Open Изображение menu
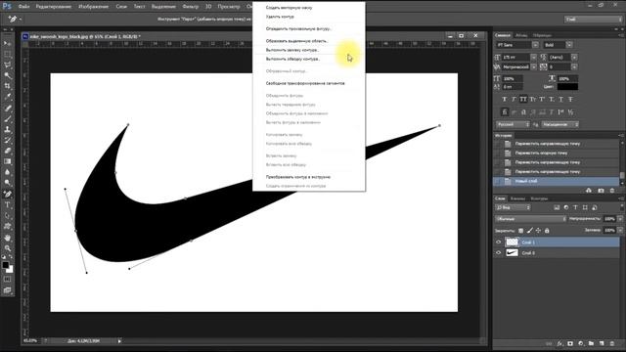626x352 pixels. click(94, 7)
